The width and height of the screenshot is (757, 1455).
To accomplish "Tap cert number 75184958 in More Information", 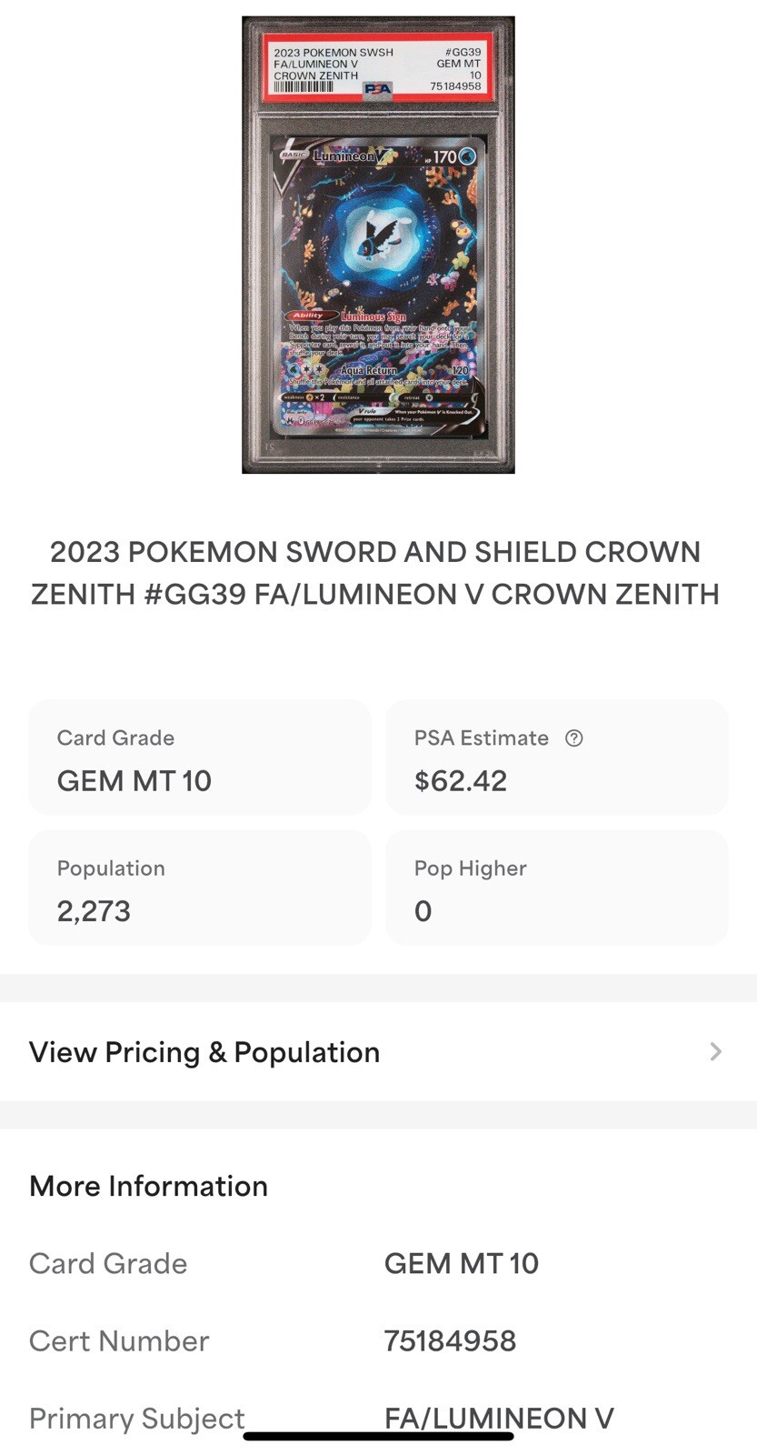I will (x=450, y=1341).
